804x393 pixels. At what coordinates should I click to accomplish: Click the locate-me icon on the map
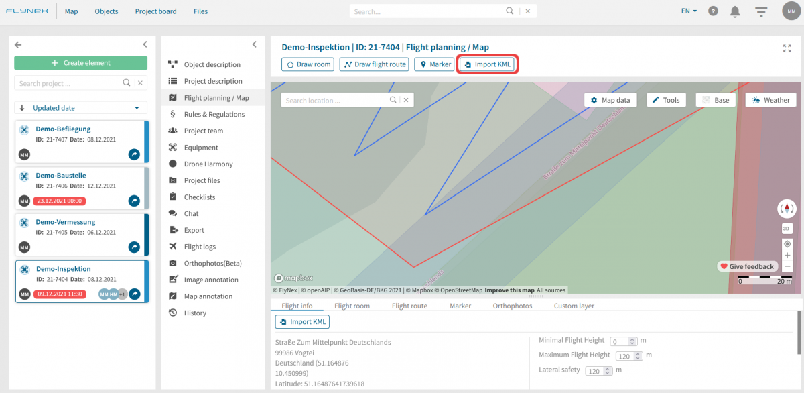pyautogui.click(x=787, y=243)
